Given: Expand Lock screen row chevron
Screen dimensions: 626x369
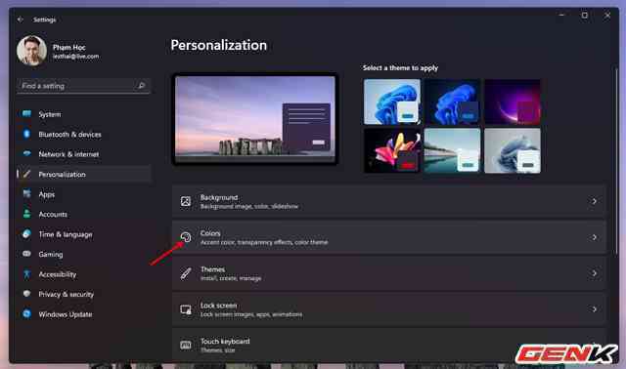Looking at the screenshot, I should point(594,309).
